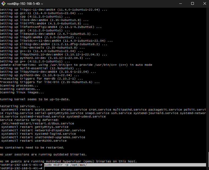Click the 'Scanning linux images...' line
Viewport: 209px width, 170px height.
point(22,93)
